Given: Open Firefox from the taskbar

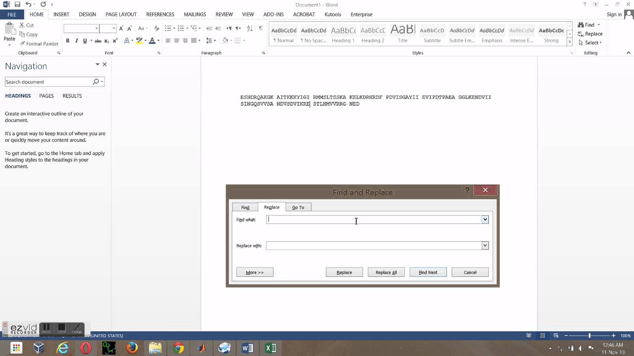Looking at the screenshot, I should [x=132, y=348].
